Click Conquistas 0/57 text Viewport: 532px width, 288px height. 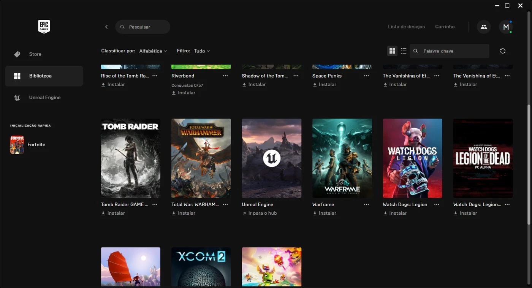point(187,85)
